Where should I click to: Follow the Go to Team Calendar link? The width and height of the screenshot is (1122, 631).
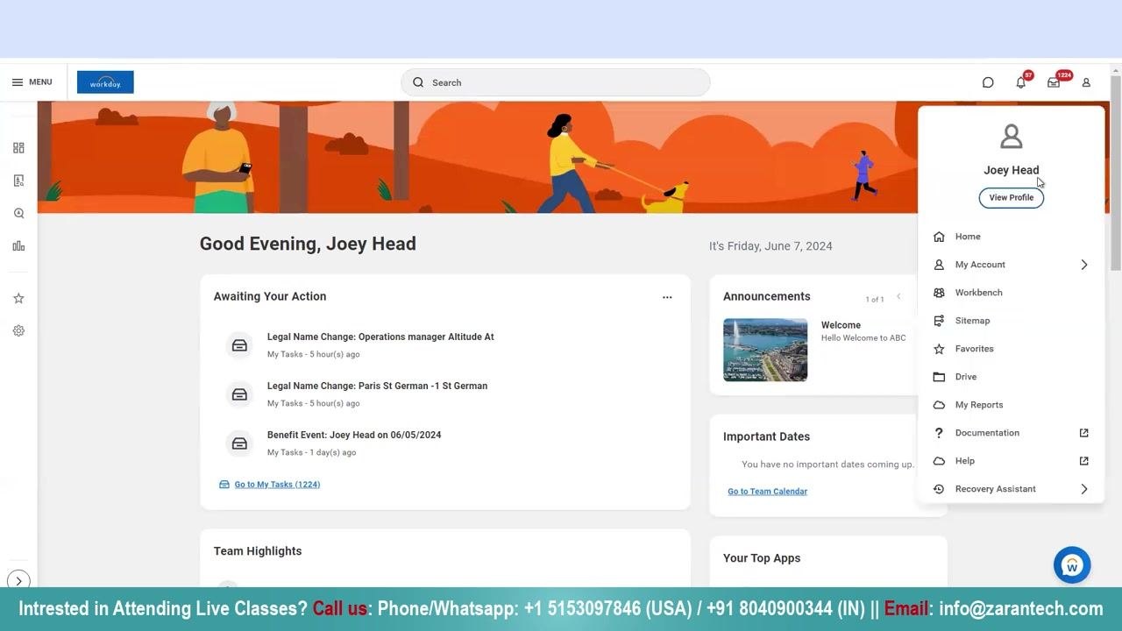[x=767, y=492]
